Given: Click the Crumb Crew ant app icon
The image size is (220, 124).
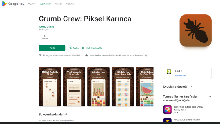Looking at the screenshot, I should (x=196, y=31).
